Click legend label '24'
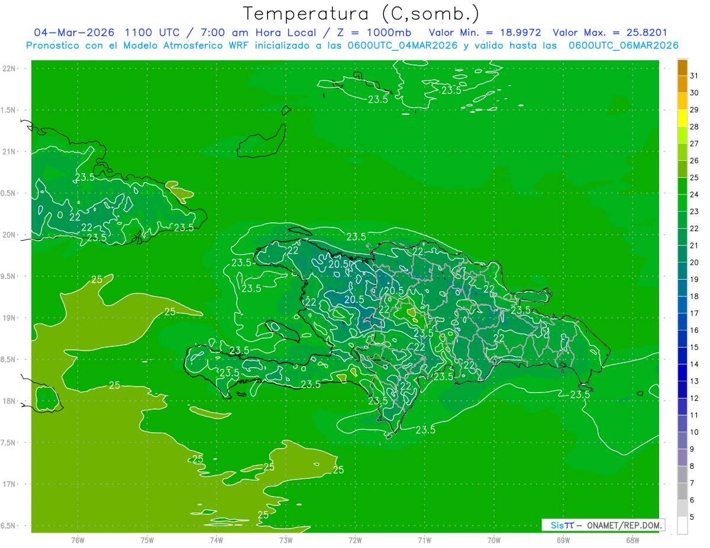The width and height of the screenshot is (710, 548). point(694,194)
